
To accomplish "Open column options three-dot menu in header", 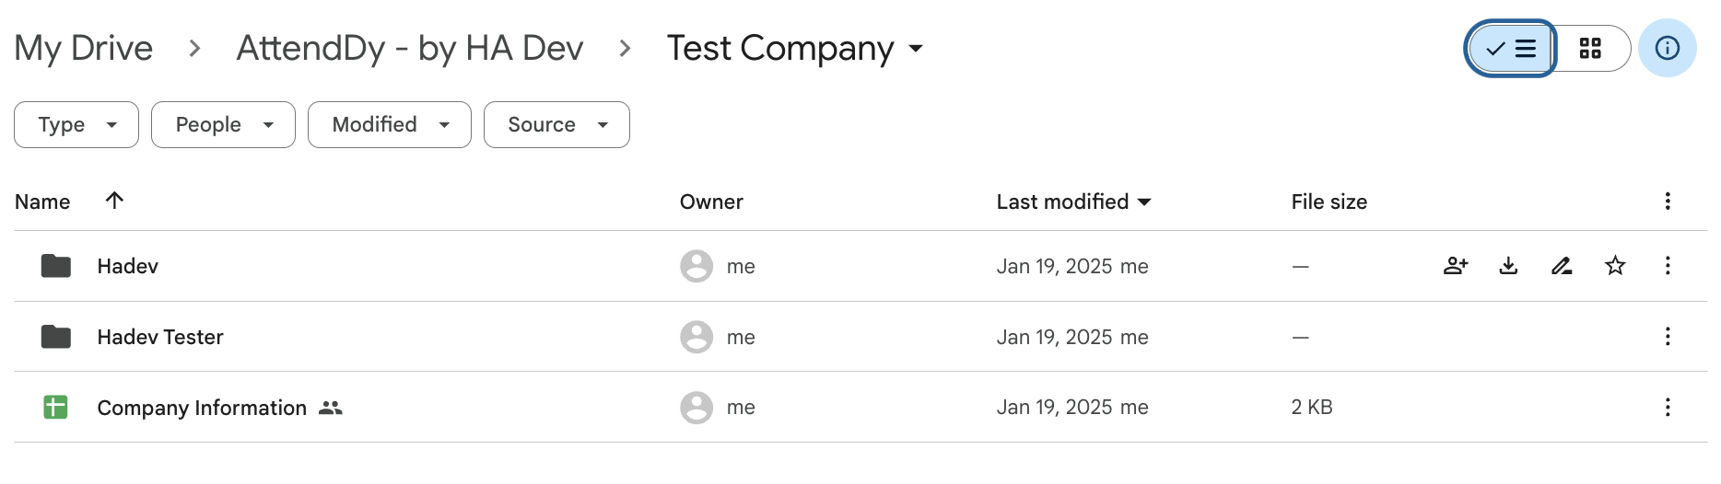I will point(1668,202).
